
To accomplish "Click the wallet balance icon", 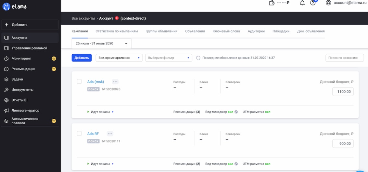I will pyautogui.click(x=272, y=3).
